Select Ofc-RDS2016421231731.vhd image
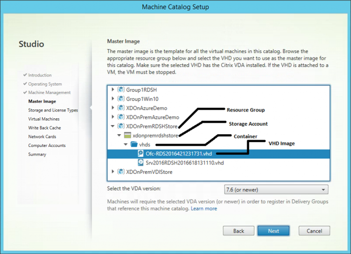The image size is (351, 254). pyautogui.click(x=178, y=154)
